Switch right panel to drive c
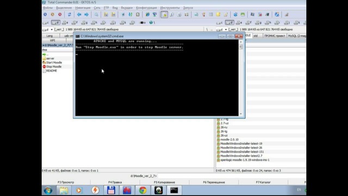The width and height of the screenshot is (348, 196). coord(220,23)
